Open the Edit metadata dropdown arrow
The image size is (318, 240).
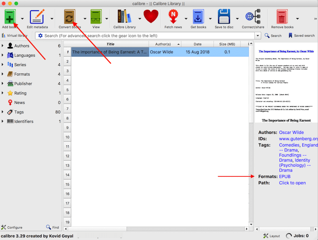52,19
